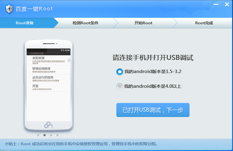233x151 pixels.
Task: Select the 开始Root step tab
Action: pos(143,23)
